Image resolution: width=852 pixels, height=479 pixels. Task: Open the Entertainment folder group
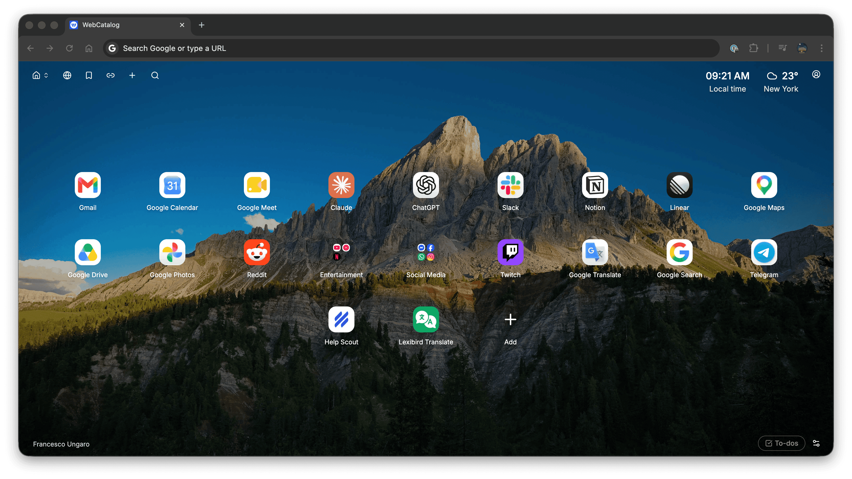(341, 252)
